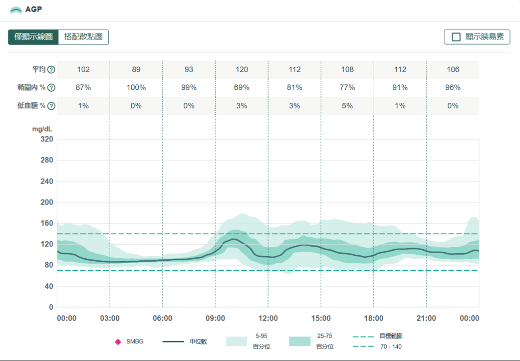Click the 320 mark on the y-axis

(x=47, y=139)
